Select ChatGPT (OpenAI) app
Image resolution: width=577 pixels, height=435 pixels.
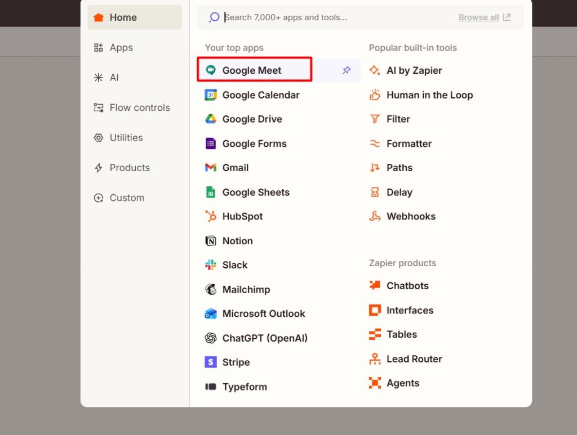coord(264,338)
